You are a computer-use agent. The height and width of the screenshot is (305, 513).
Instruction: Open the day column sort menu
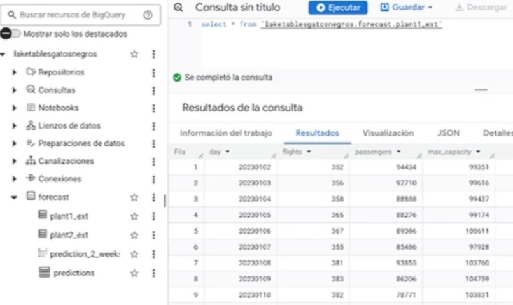(x=228, y=152)
